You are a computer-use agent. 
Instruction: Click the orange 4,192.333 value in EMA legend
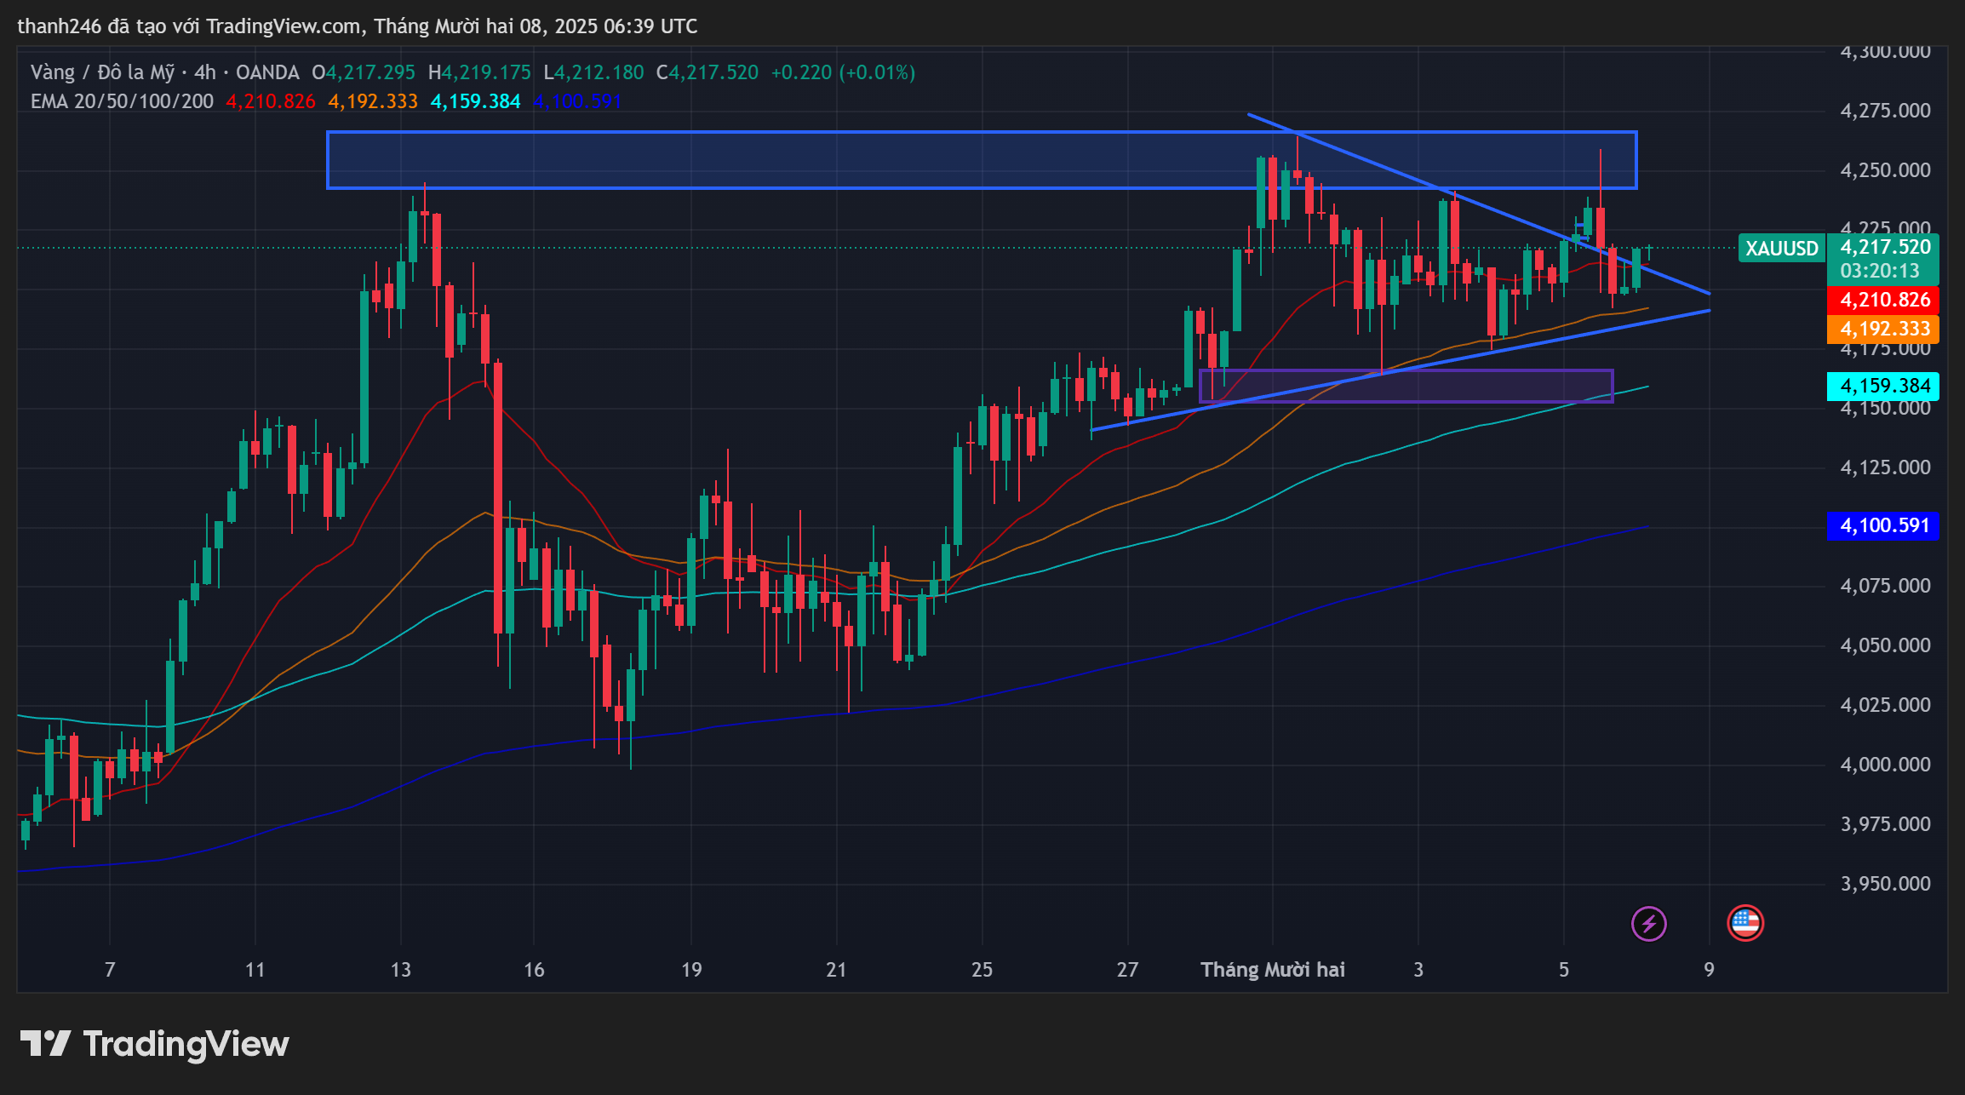coord(373,101)
